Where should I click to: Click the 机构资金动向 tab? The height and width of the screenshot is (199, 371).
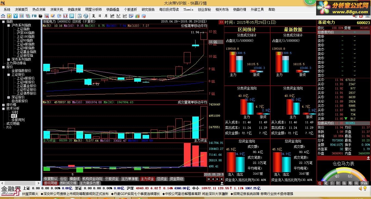pyautogui.click(x=92, y=179)
